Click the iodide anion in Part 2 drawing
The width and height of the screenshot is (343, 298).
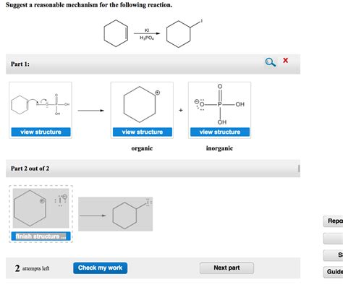coord(61,200)
